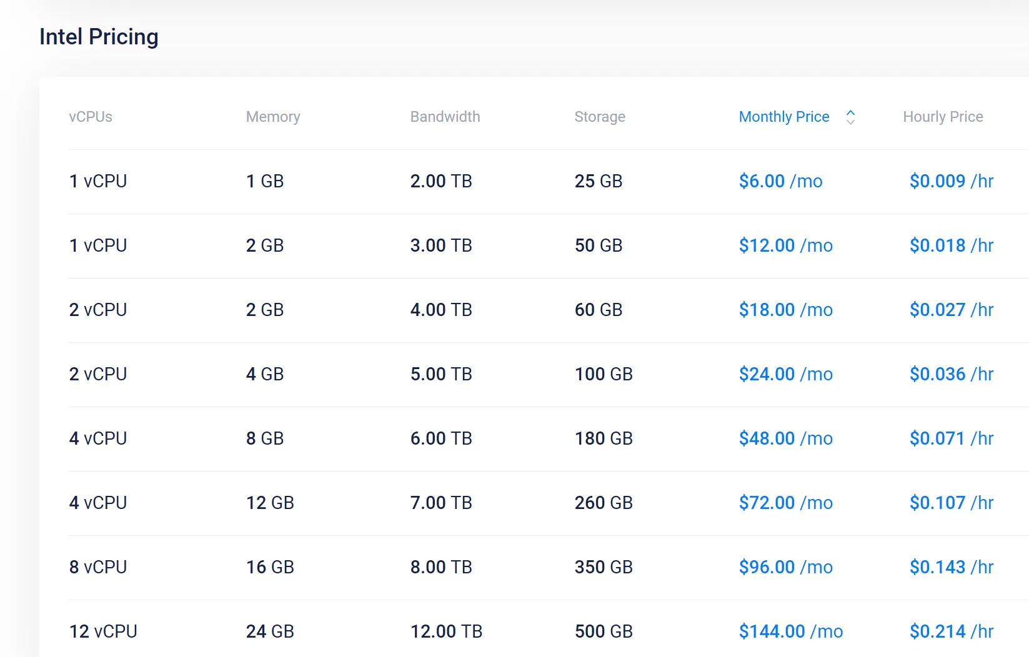1029x657 pixels.
Task: Select the $72.00 /mo plan price
Action: (786, 503)
